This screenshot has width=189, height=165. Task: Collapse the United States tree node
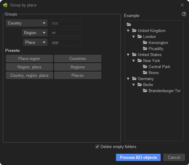point(128,55)
